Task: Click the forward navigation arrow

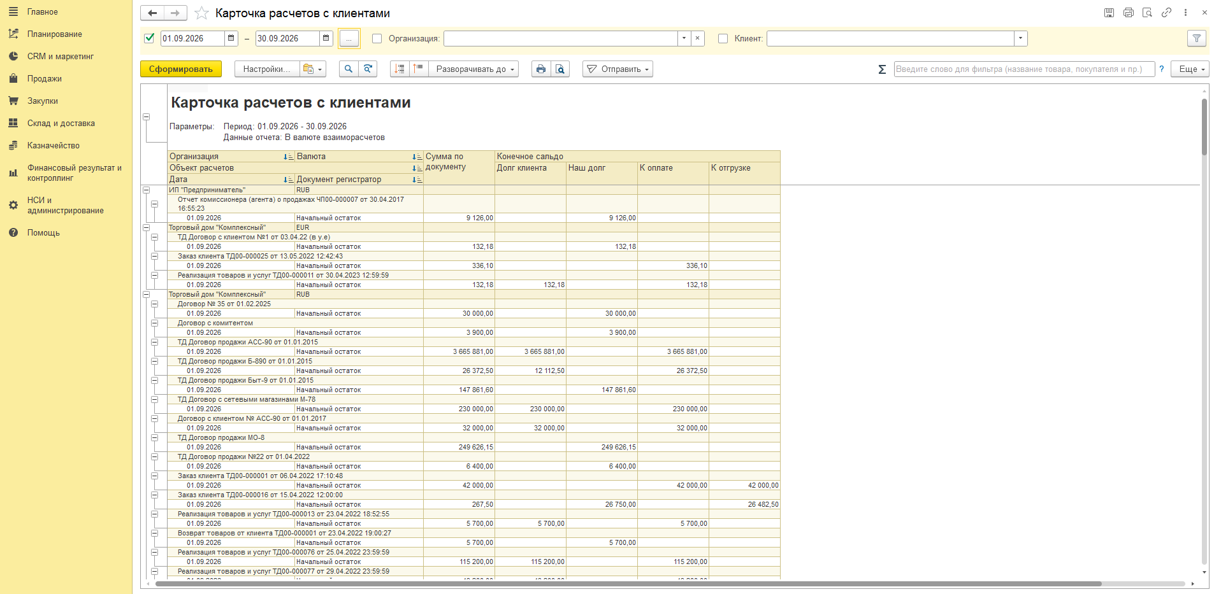Action: pos(175,13)
